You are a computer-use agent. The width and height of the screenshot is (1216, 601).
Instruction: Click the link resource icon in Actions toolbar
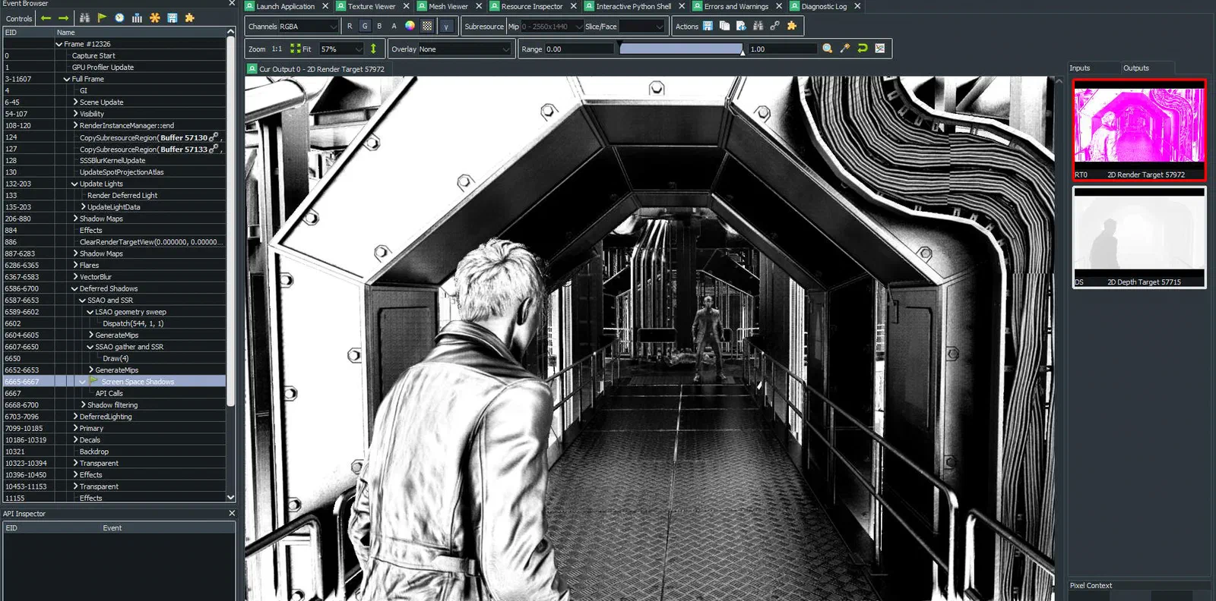click(774, 26)
